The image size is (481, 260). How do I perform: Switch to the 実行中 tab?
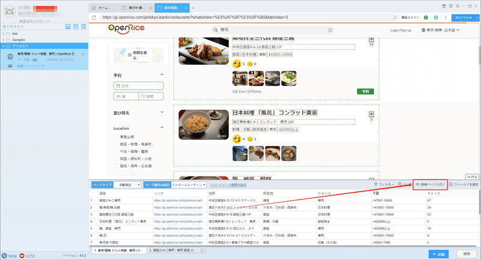pyautogui.click(x=136, y=8)
